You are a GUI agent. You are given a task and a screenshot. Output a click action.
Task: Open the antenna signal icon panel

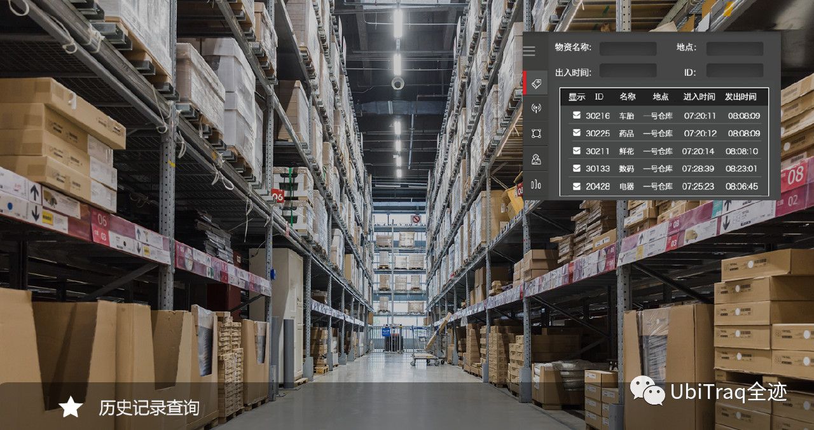point(536,108)
